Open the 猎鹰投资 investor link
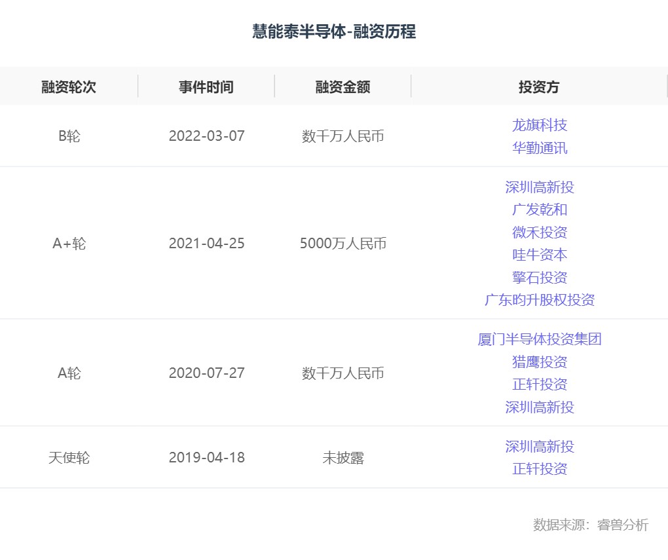Viewport: 668px width, 560px height. [540, 362]
